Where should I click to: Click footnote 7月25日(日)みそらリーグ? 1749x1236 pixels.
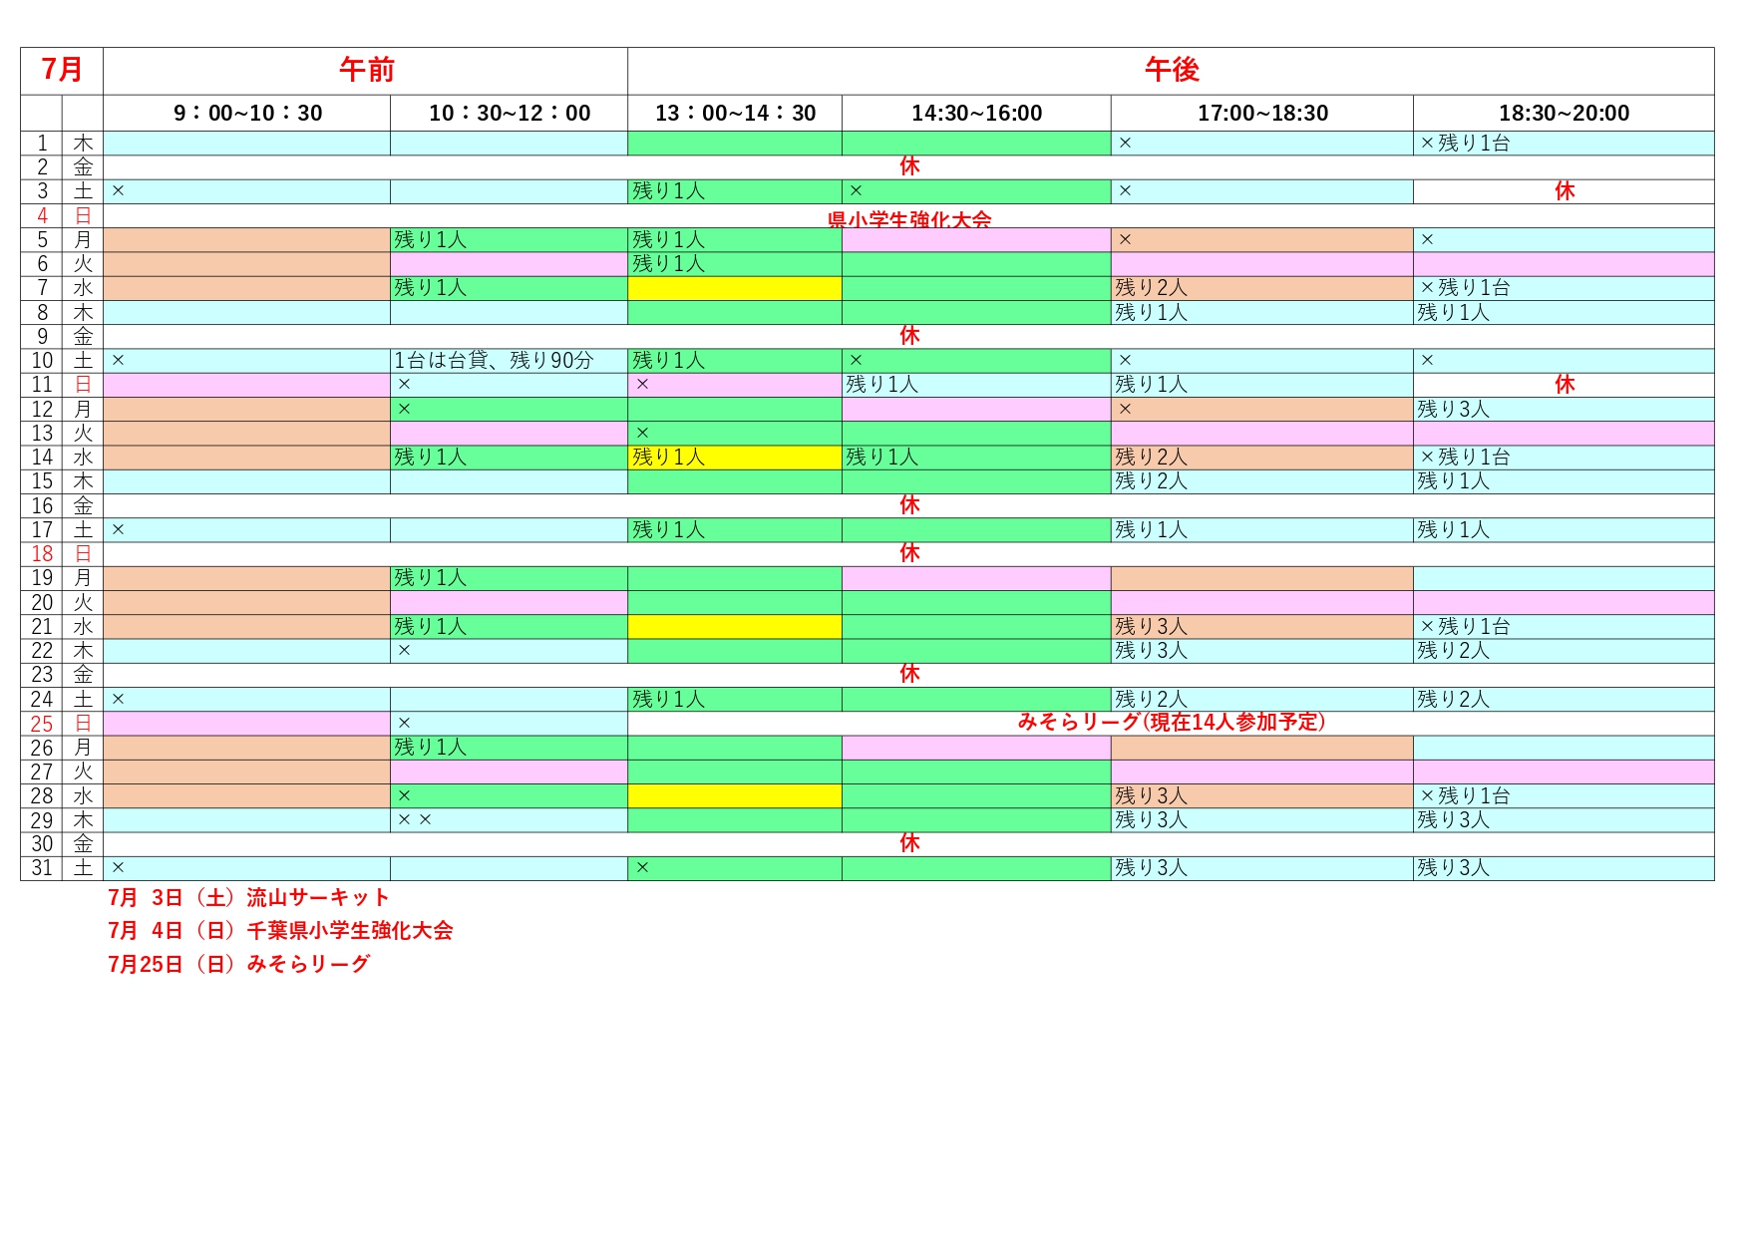pyautogui.click(x=238, y=965)
